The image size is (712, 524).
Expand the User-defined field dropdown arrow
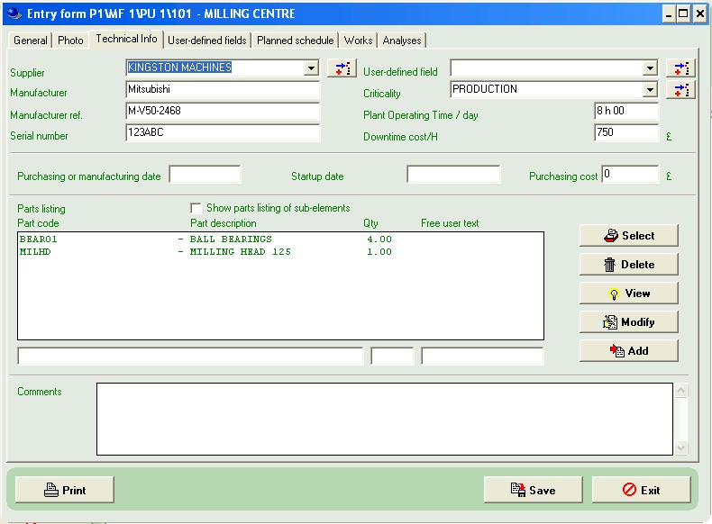coord(650,68)
